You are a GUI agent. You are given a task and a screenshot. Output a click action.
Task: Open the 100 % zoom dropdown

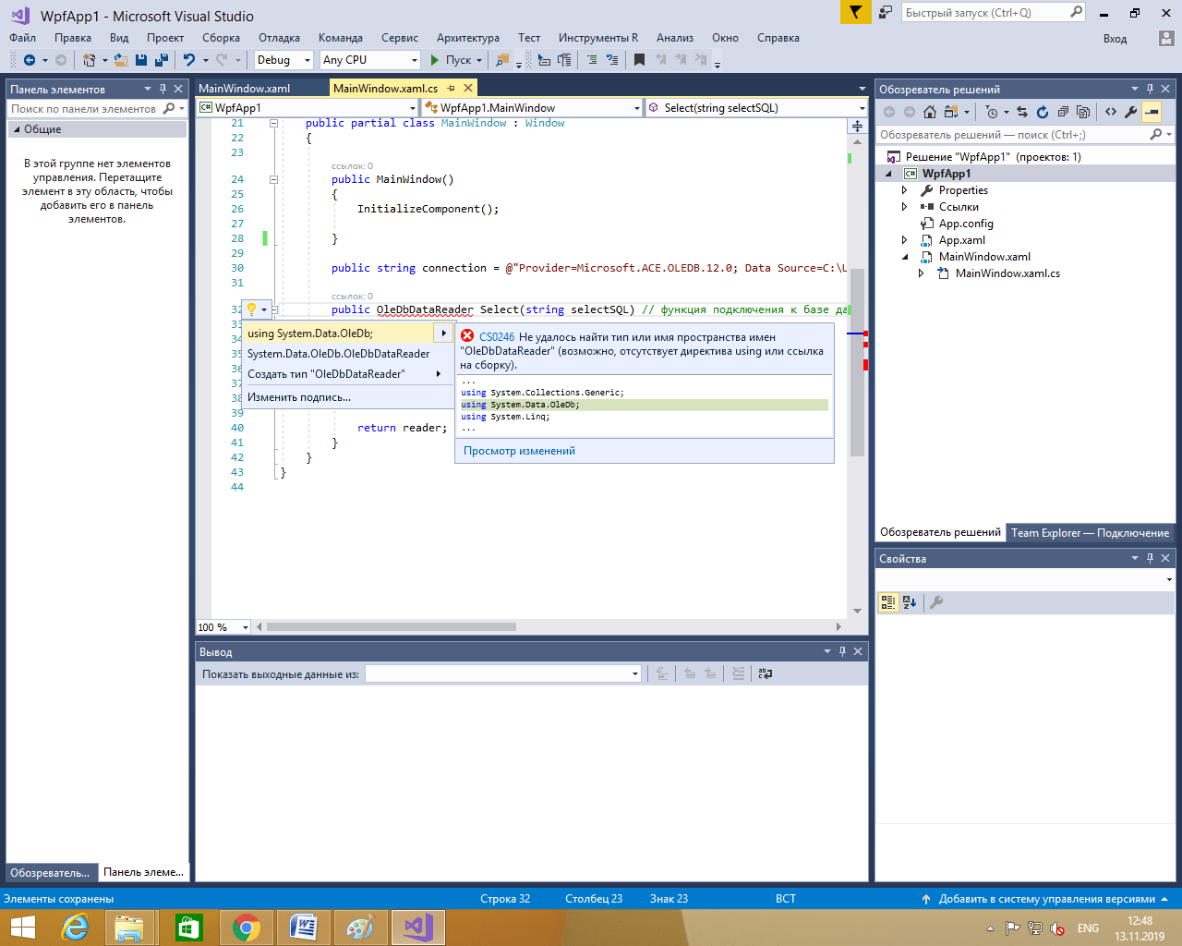(223, 627)
